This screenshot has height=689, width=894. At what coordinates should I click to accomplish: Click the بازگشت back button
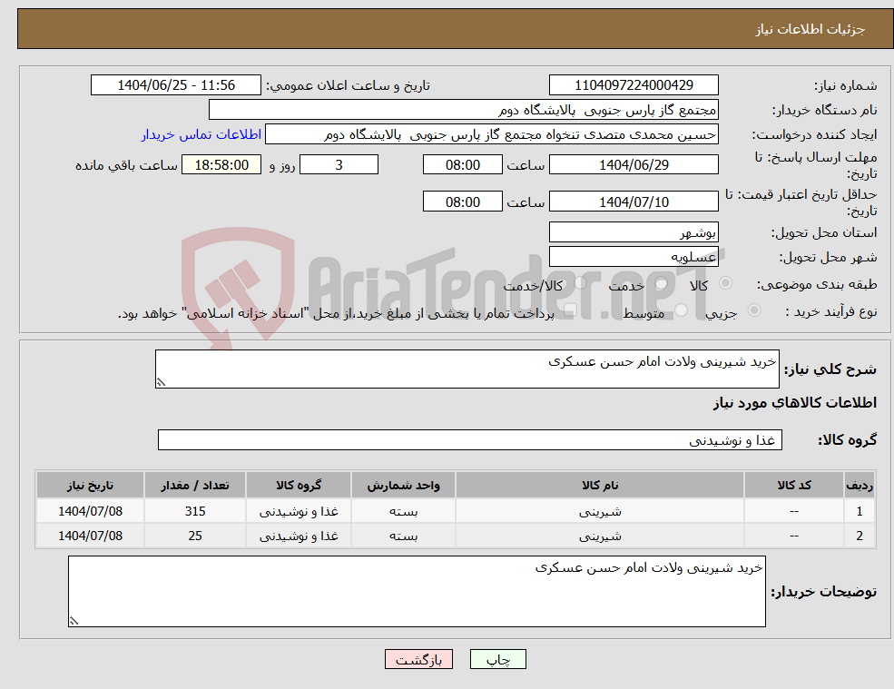[418, 659]
